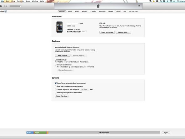The width and height of the screenshot is (185, 139).
Task: Click the iOS 4.2.1 version text
Action: click(x=102, y=23)
